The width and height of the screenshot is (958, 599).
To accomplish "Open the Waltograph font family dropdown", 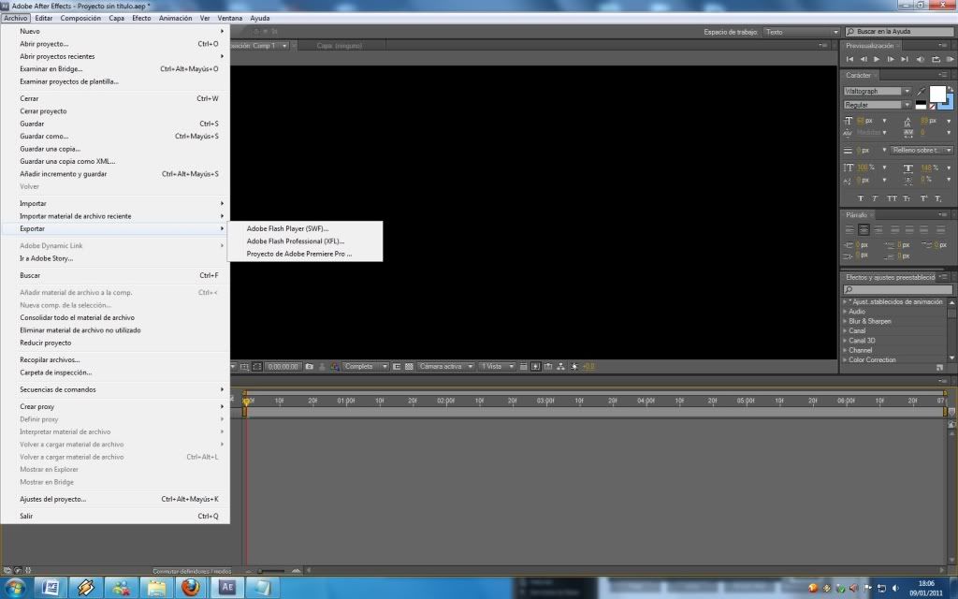I will [x=907, y=91].
